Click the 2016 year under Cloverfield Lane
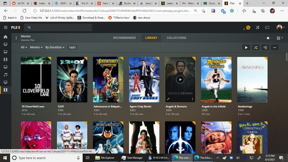 (24, 110)
